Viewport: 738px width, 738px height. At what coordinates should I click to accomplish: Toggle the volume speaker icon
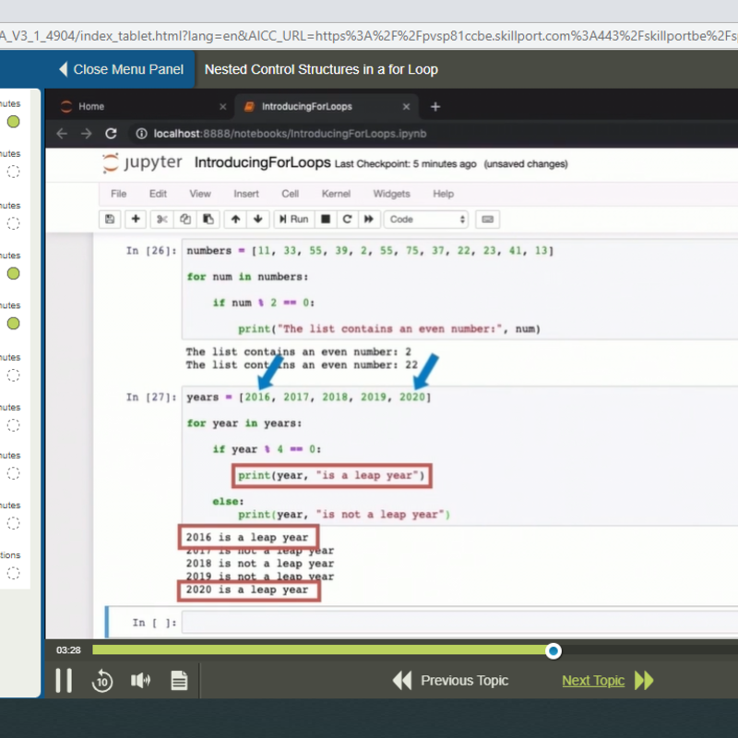(x=141, y=681)
